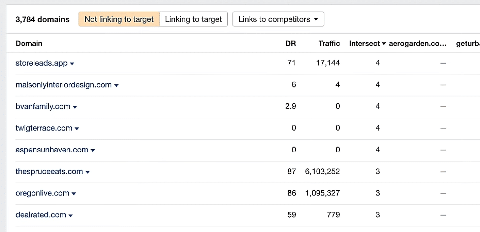Open the storeleads.app domain link
The image size is (480, 232).
click(41, 63)
